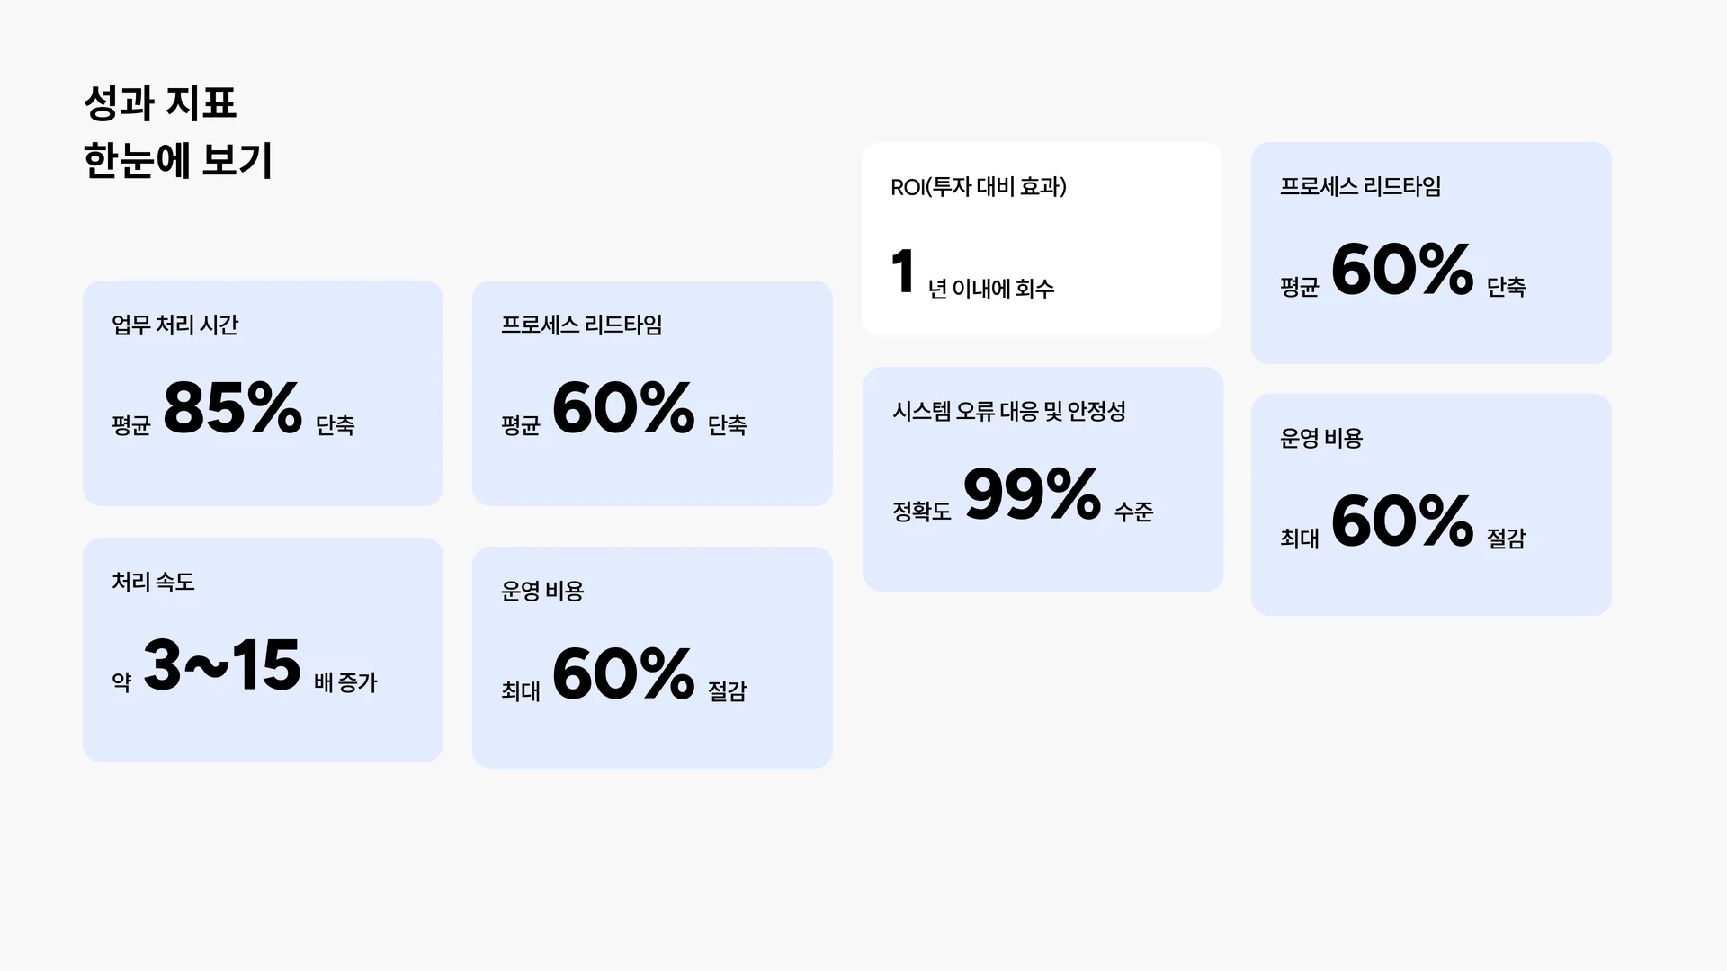Select '수준' after the 99% figure
The image size is (1727, 971).
point(1133,512)
